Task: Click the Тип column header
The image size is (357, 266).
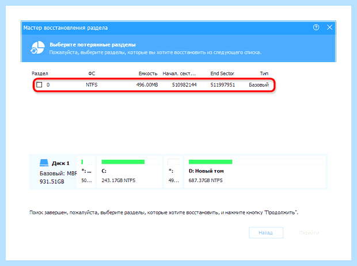Action: [264, 74]
